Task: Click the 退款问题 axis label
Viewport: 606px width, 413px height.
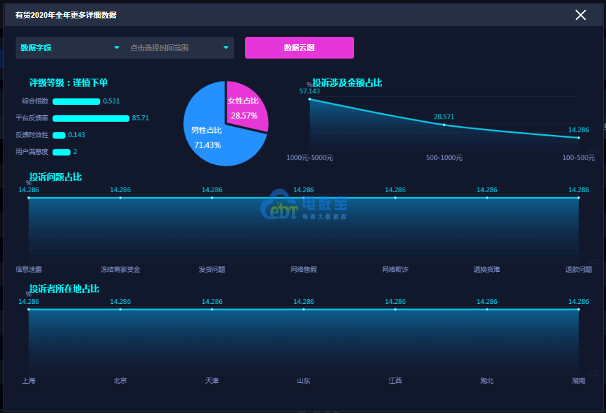Action: pyautogui.click(x=579, y=269)
